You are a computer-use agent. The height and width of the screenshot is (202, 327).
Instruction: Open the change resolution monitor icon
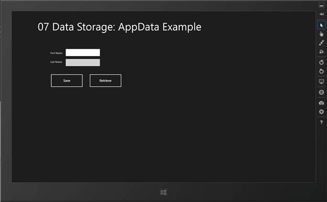(x=321, y=81)
